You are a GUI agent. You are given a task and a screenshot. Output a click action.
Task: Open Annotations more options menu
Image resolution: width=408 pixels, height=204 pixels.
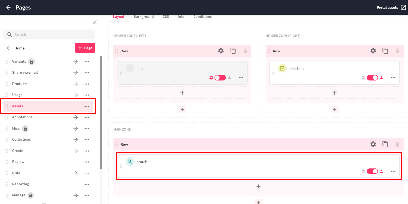87,117
